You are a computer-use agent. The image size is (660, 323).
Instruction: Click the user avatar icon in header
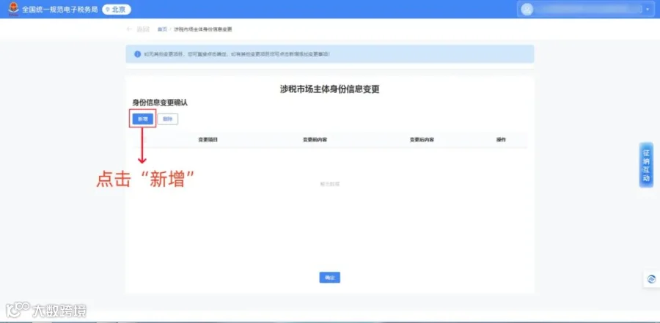pos(527,10)
